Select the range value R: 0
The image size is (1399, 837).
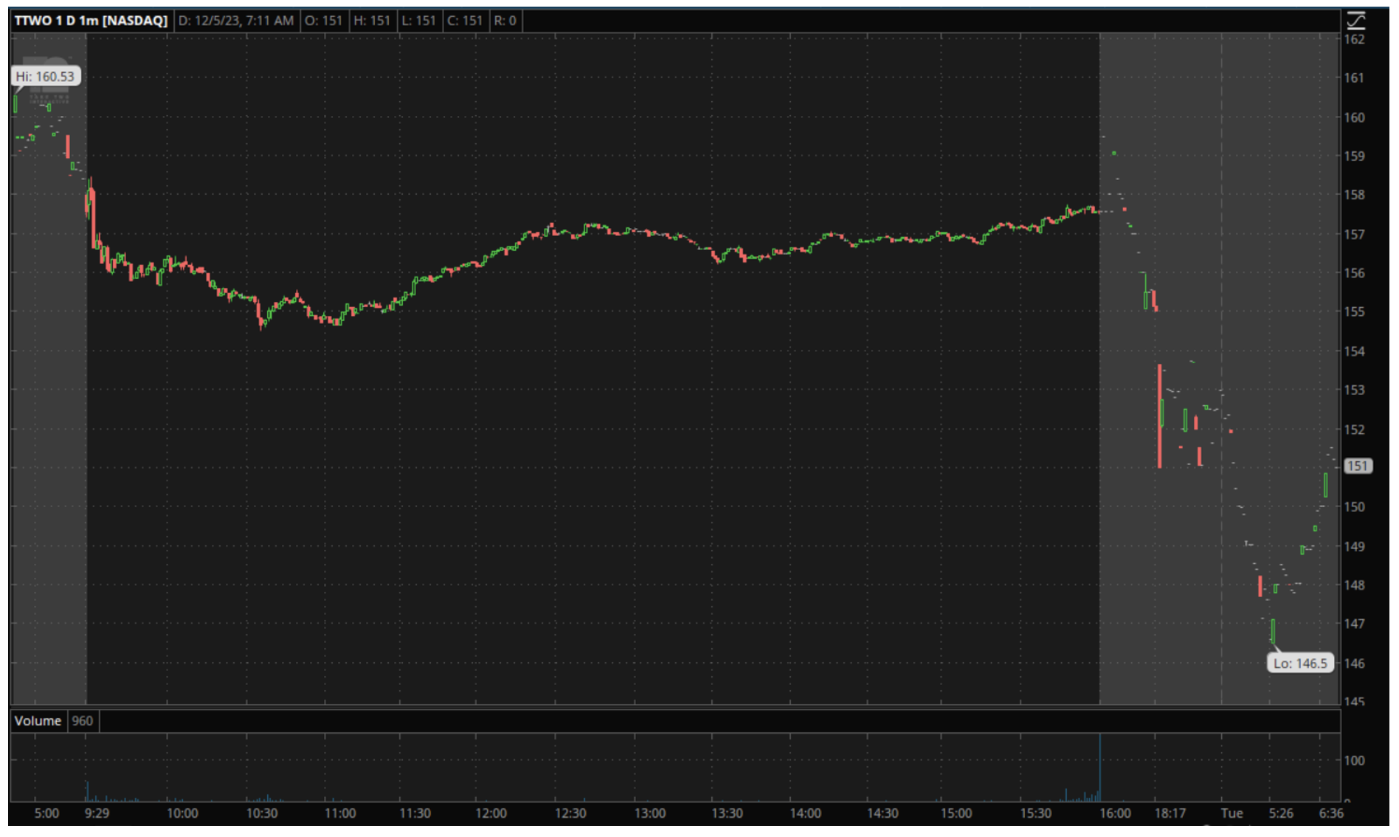[505, 21]
